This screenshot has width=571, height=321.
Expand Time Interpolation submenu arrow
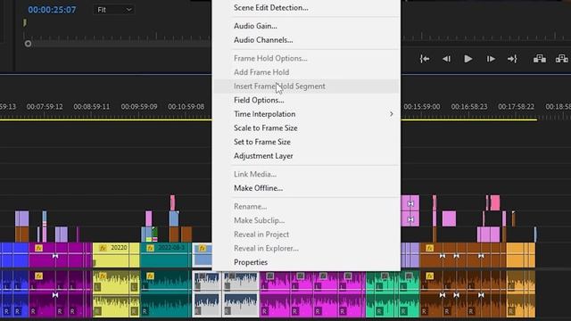coord(391,114)
